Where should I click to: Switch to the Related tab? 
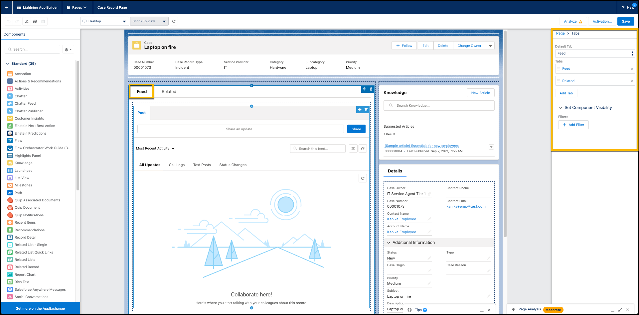169,92
